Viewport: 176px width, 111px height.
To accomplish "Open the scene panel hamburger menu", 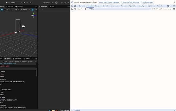I will [x=36, y=7].
